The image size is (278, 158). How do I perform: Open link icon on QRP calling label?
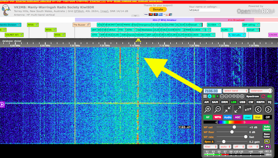[258, 25]
